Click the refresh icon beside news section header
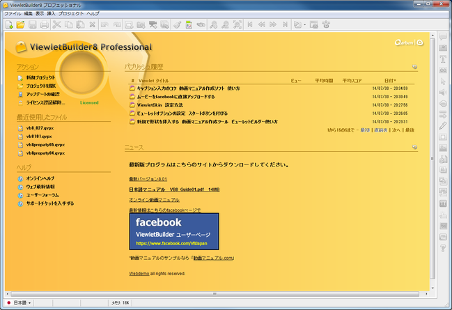The image size is (452, 310). [414, 148]
